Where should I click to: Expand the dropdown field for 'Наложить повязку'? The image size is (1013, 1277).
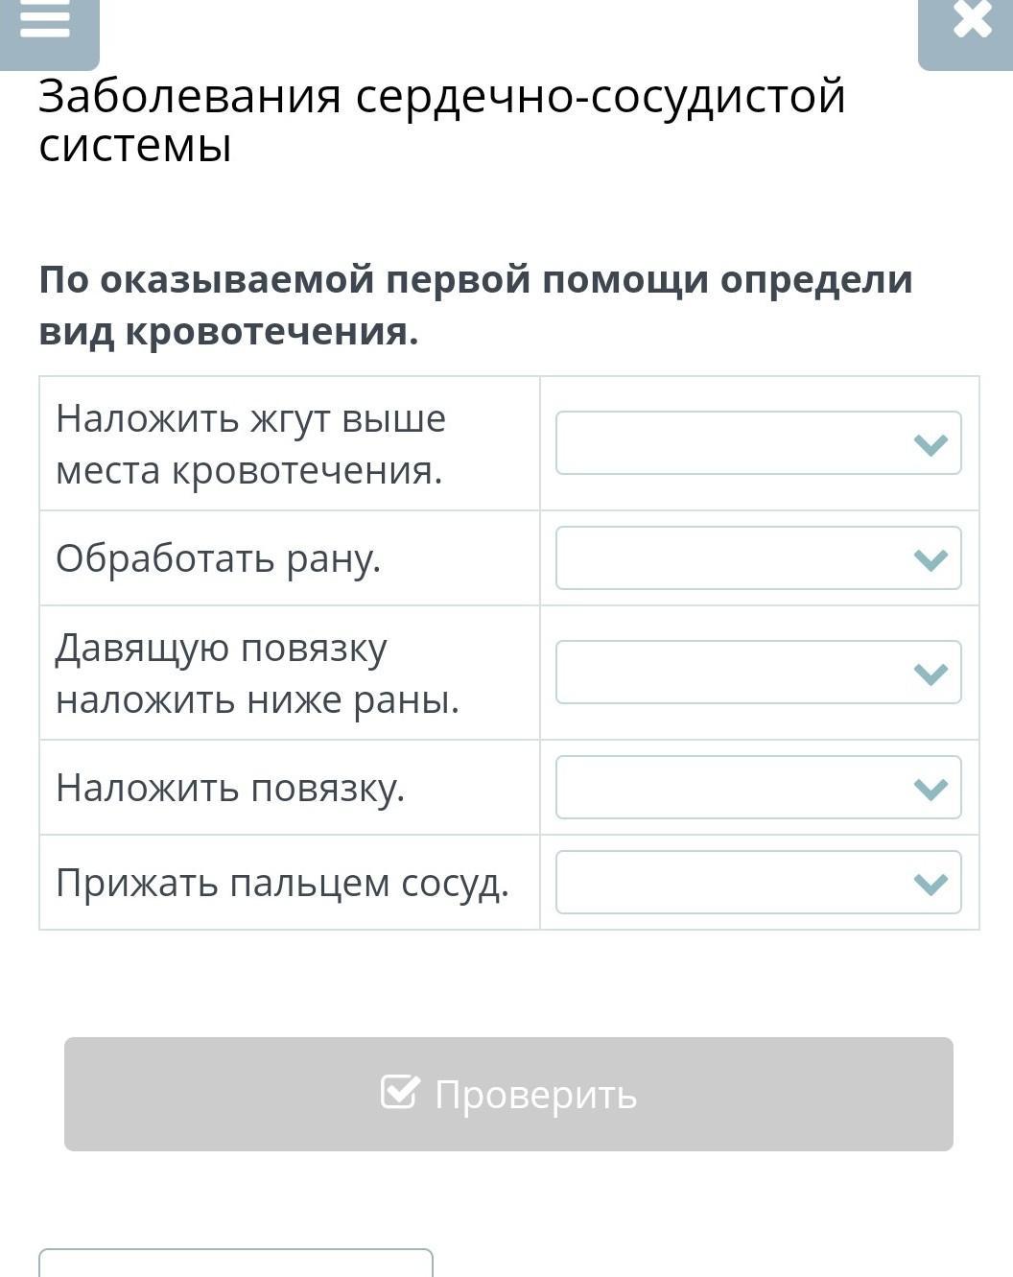[x=758, y=788]
